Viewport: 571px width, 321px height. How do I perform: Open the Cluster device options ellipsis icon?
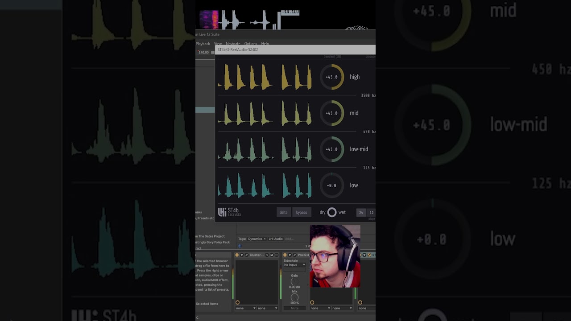(276, 255)
